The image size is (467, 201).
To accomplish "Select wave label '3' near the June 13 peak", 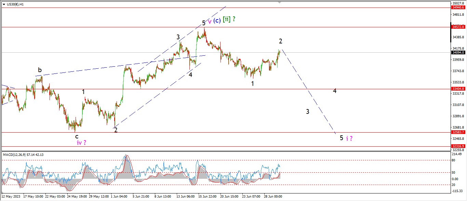I will (178, 37).
